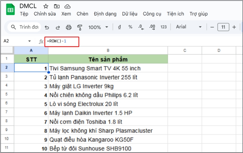Print the spreadsheet with printer icon
Screen dimensions: 243x153
(69, 27)
